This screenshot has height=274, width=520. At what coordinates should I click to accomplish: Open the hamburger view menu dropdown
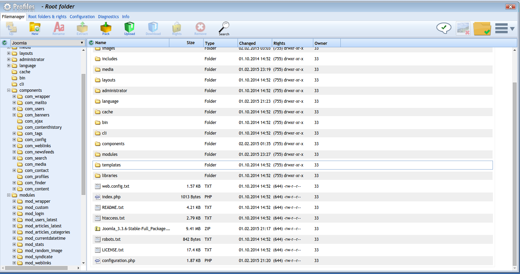click(x=505, y=28)
